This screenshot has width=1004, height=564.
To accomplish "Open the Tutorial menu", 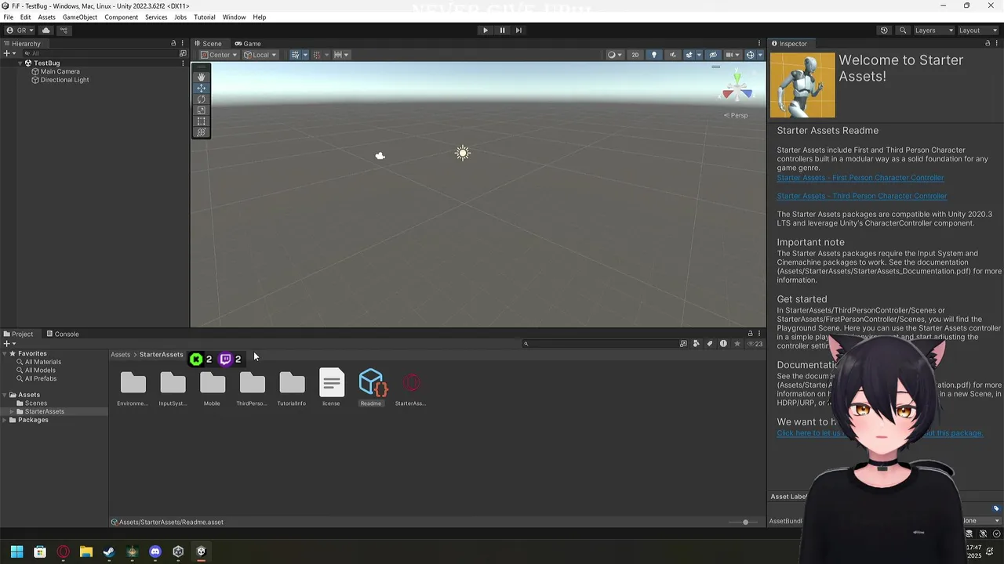I will click(204, 17).
